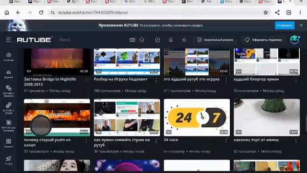Play the orange road Bridge to Nightlife thumbnail

(57, 62)
